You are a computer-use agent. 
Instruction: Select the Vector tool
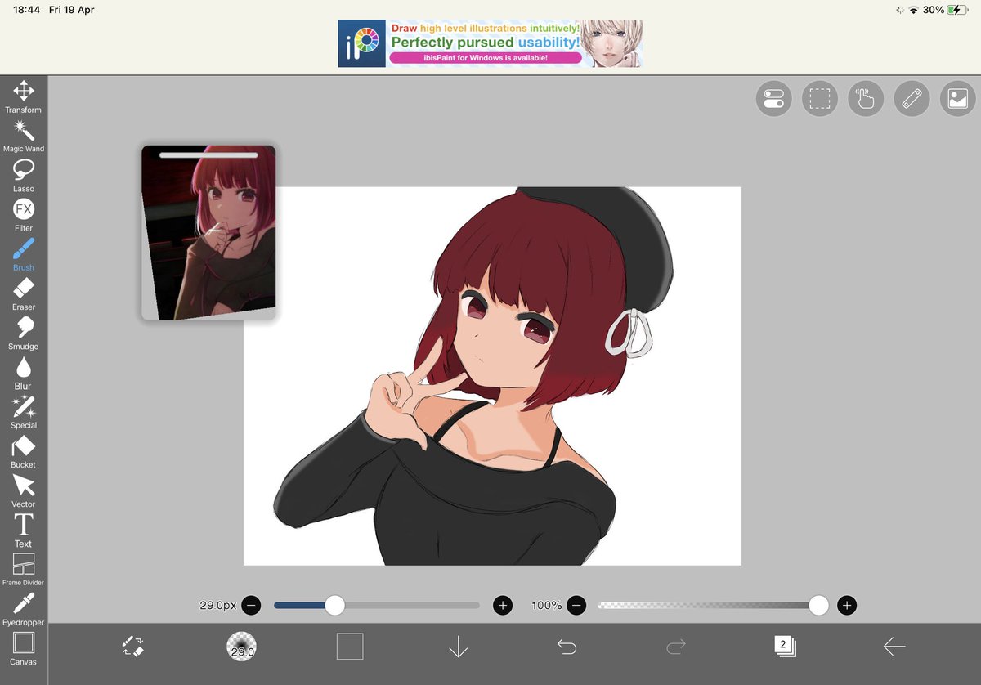tap(23, 490)
